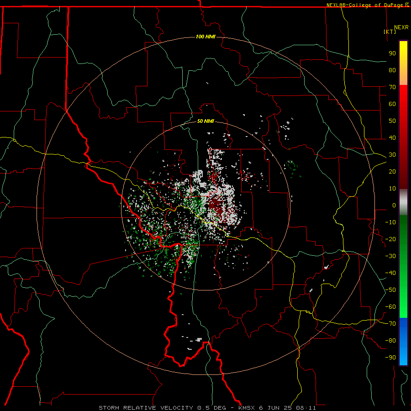Click the 50 value on the velocity scale
This screenshot has width=411, height=411.
click(x=392, y=121)
